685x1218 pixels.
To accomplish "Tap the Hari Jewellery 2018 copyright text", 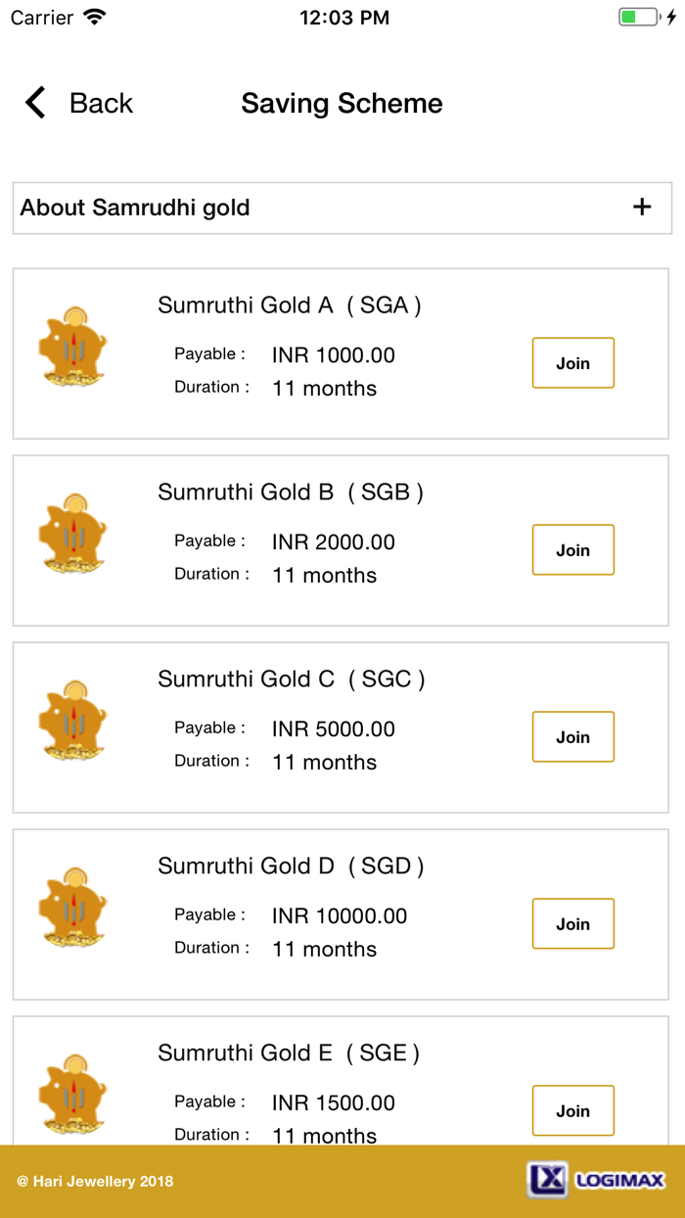I will pyautogui.click(x=95, y=1181).
